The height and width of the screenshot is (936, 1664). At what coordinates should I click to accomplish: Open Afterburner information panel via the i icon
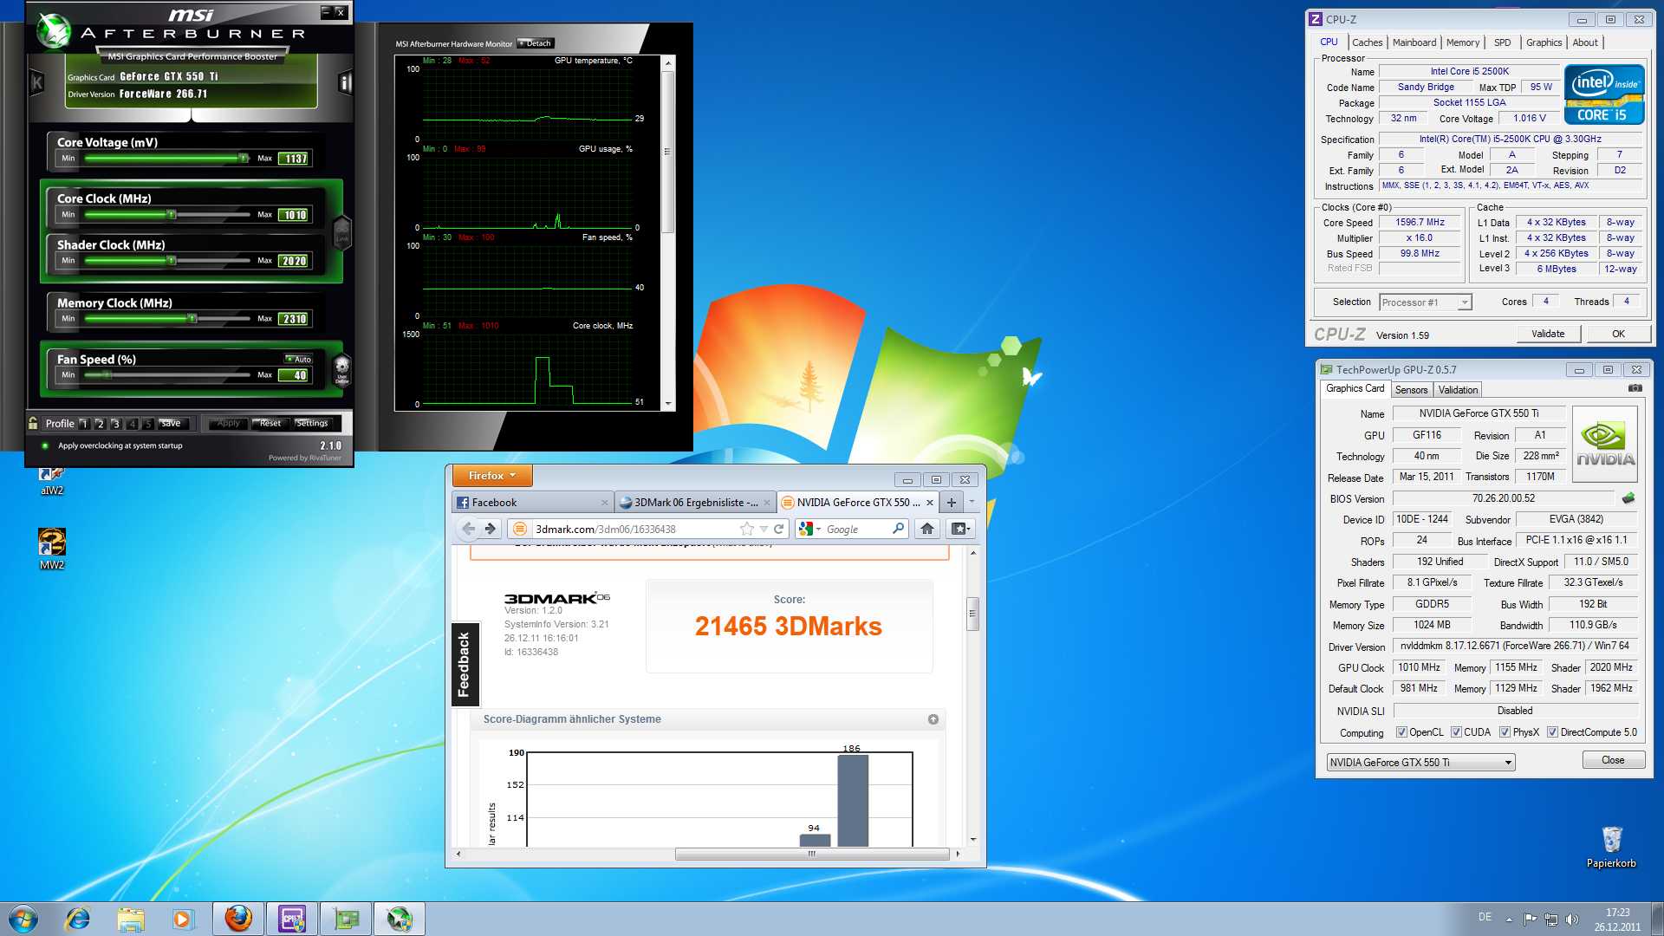tap(345, 83)
